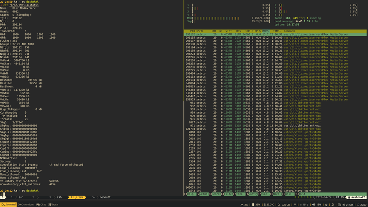Screen dimensions: 368x207
Task: Select Plex process row PID 350525
Action: [x=275, y=100]
